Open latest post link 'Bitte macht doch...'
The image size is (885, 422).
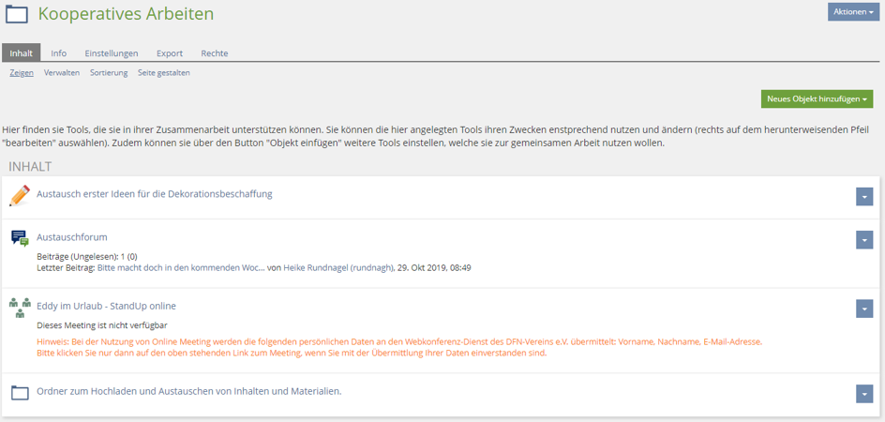[x=181, y=268]
